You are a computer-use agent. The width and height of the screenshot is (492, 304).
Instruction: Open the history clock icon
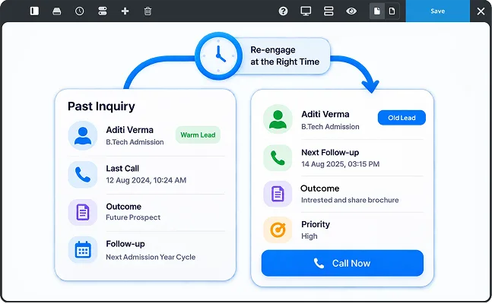80,11
